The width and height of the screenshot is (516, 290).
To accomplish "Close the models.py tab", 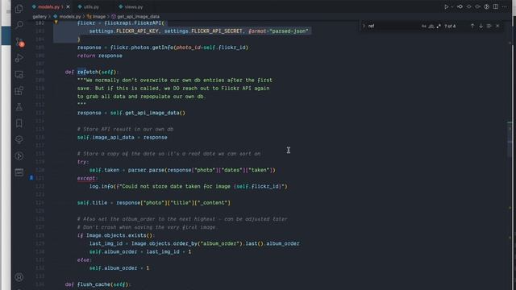I will 68,6.
